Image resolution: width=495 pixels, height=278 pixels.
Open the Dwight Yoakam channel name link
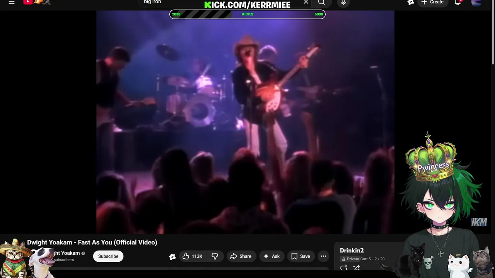(67, 253)
